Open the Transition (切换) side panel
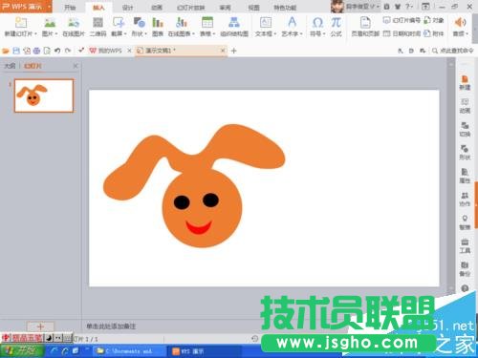478x358 pixels. coord(465,129)
